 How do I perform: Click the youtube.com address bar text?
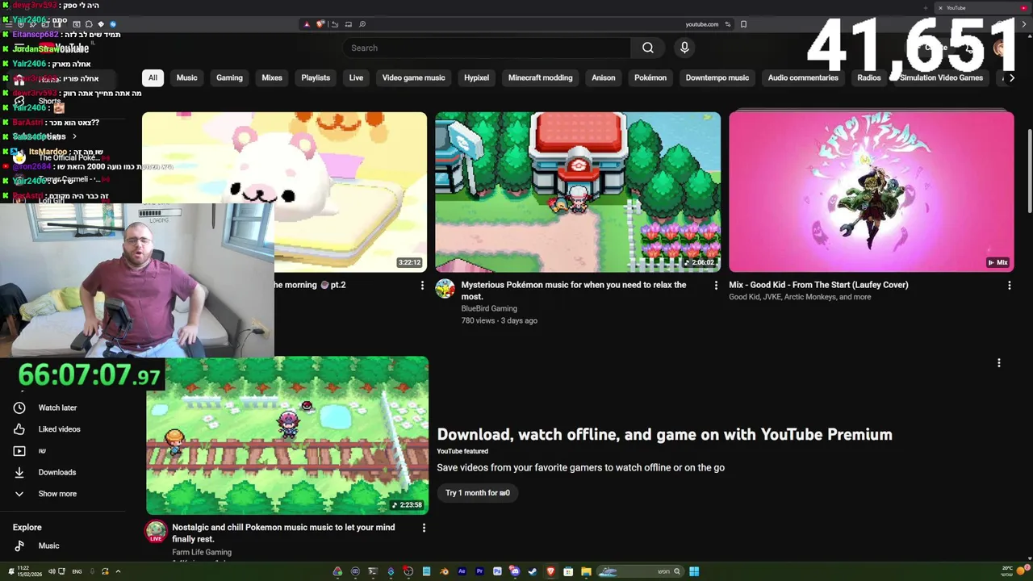[701, 24]
